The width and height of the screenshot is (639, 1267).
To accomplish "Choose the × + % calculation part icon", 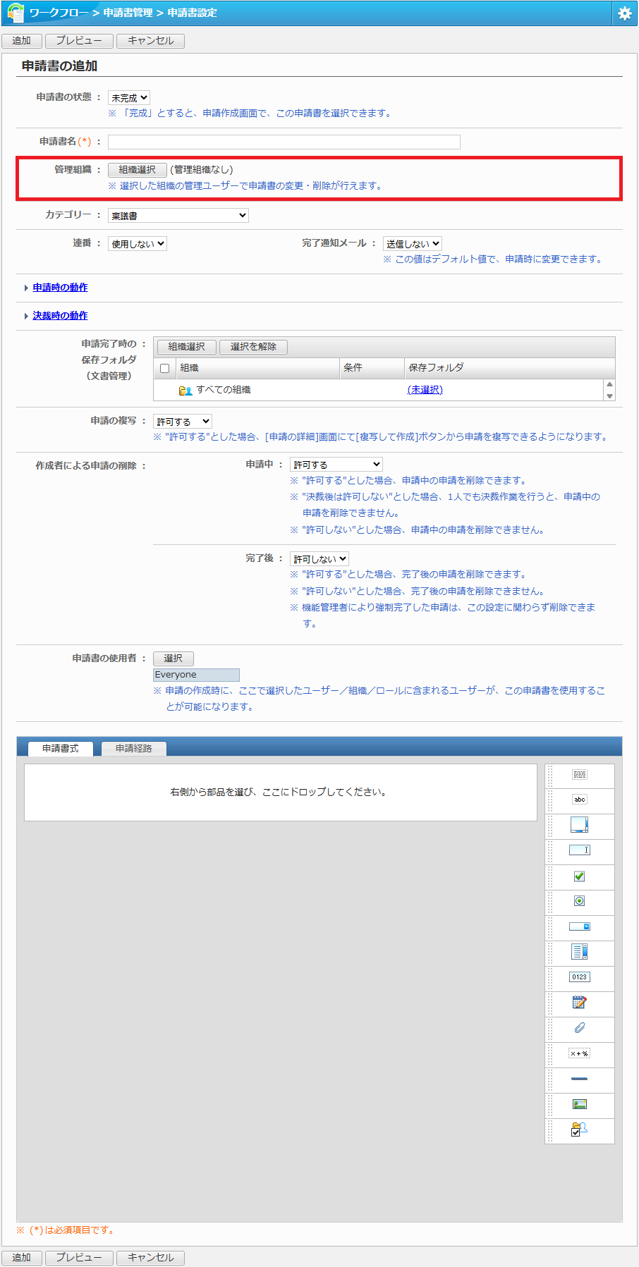I will 579,1053.
